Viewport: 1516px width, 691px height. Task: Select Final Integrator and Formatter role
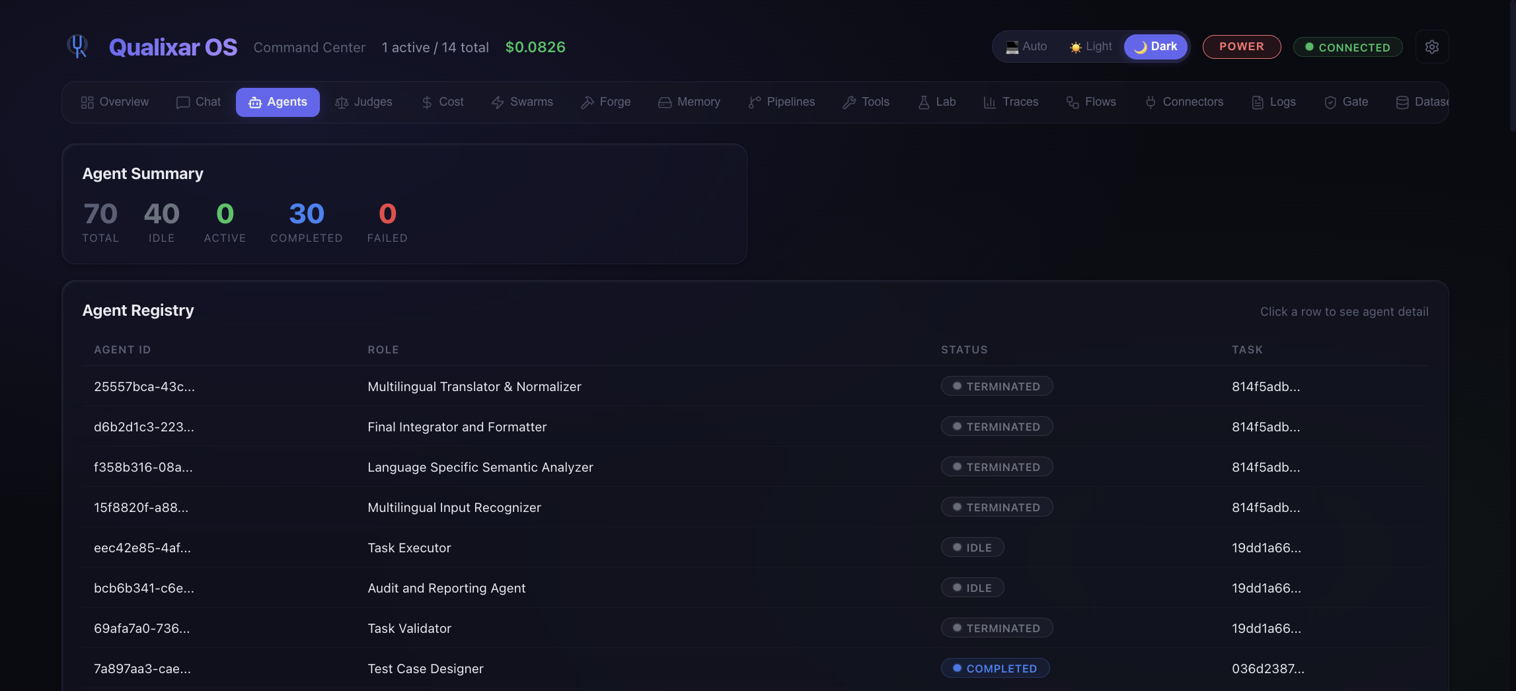457,427
